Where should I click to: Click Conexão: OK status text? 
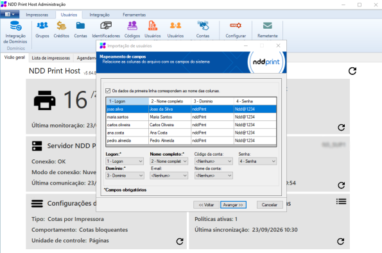49,161
